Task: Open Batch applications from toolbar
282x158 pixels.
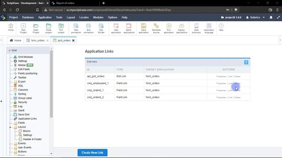Action: (x=129, y=28)
